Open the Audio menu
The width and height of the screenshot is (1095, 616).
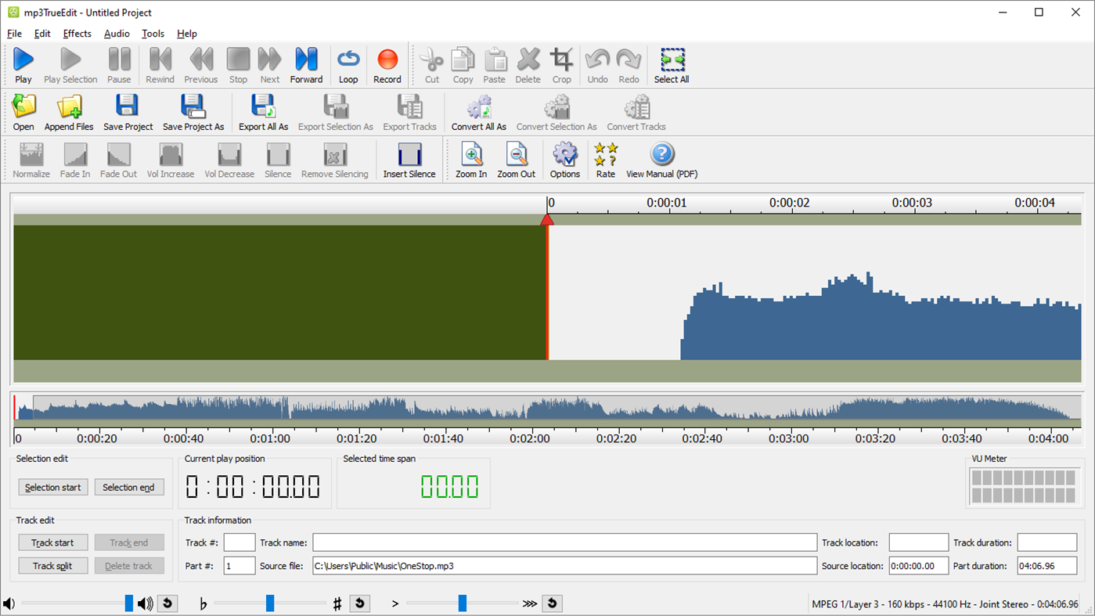(116, 34)
